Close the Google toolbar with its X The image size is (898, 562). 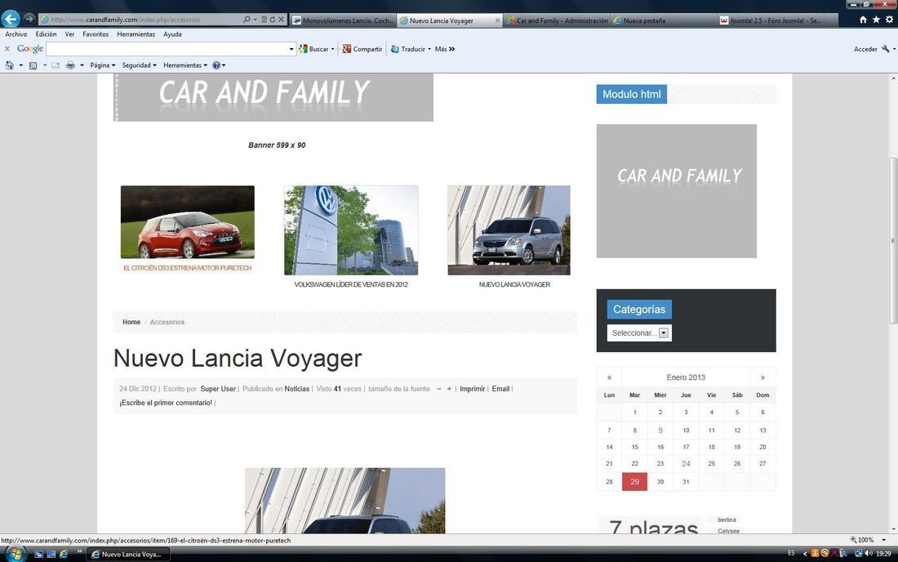point(7,49)
